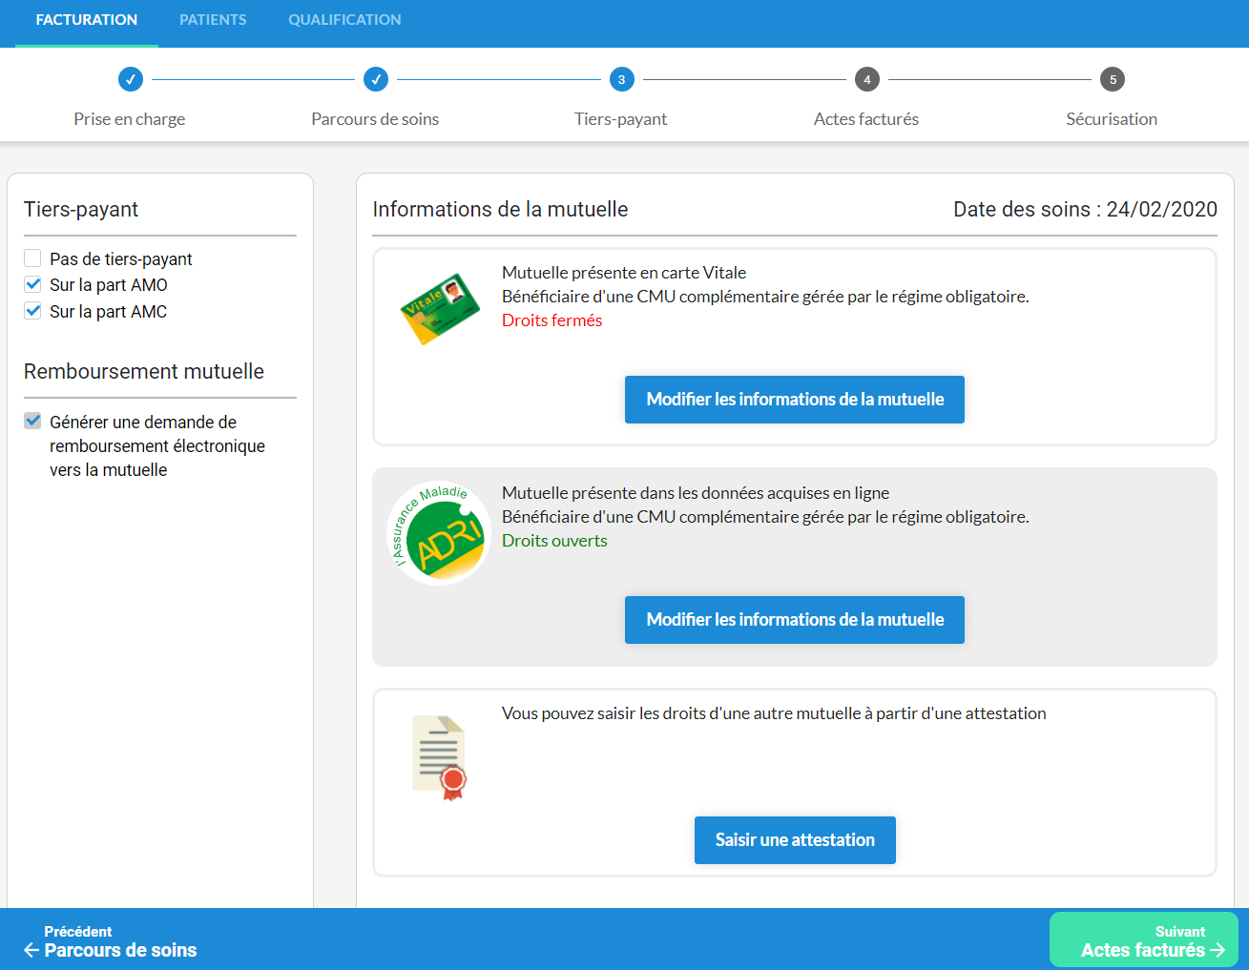Modify mutuelle information for the Vitale card

coord(794,400)
